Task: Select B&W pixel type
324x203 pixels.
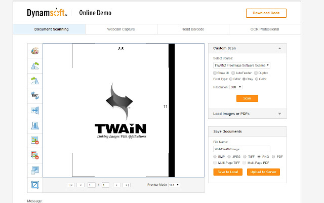Action: pyautogui.click(x=231, y=79)
